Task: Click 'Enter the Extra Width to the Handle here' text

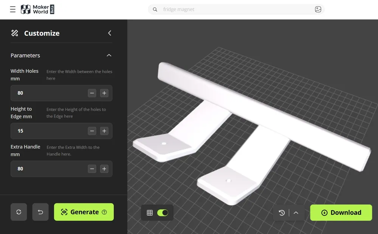Action: [73, 151]
